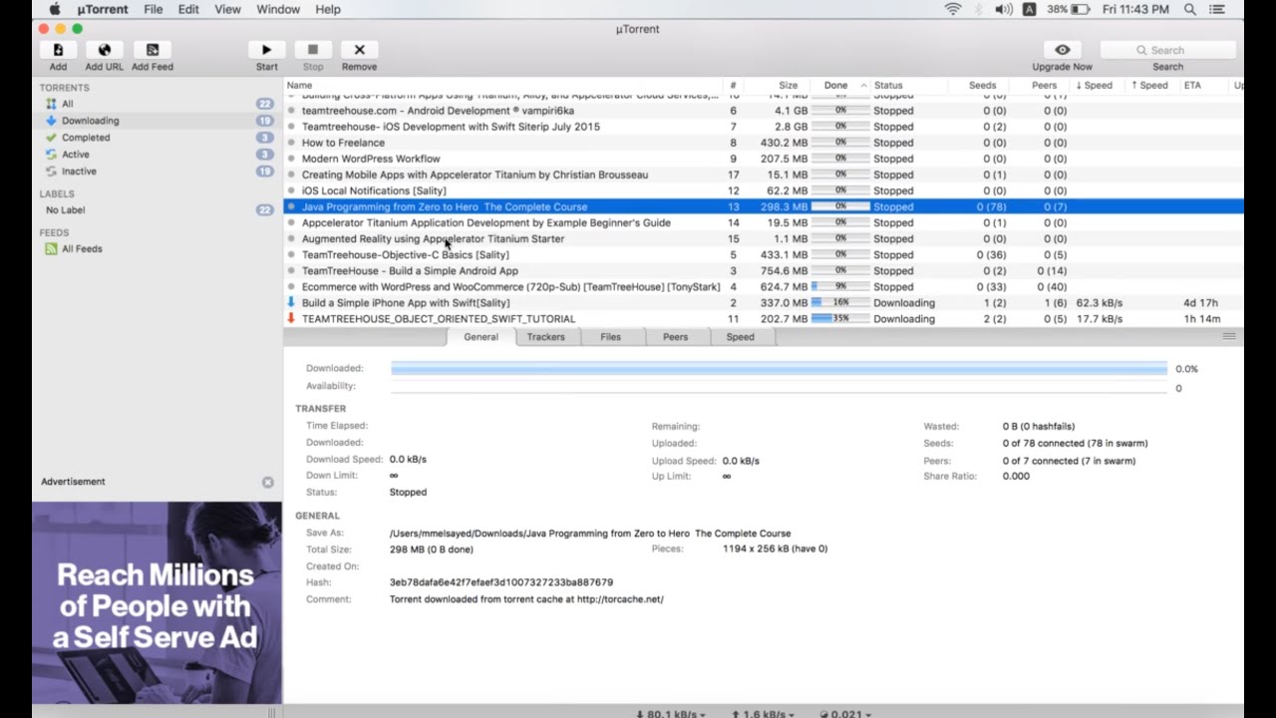1276x718 pixels.
Task: Click the Inactive grey arrows icon
Action: (x=52, y=172)
